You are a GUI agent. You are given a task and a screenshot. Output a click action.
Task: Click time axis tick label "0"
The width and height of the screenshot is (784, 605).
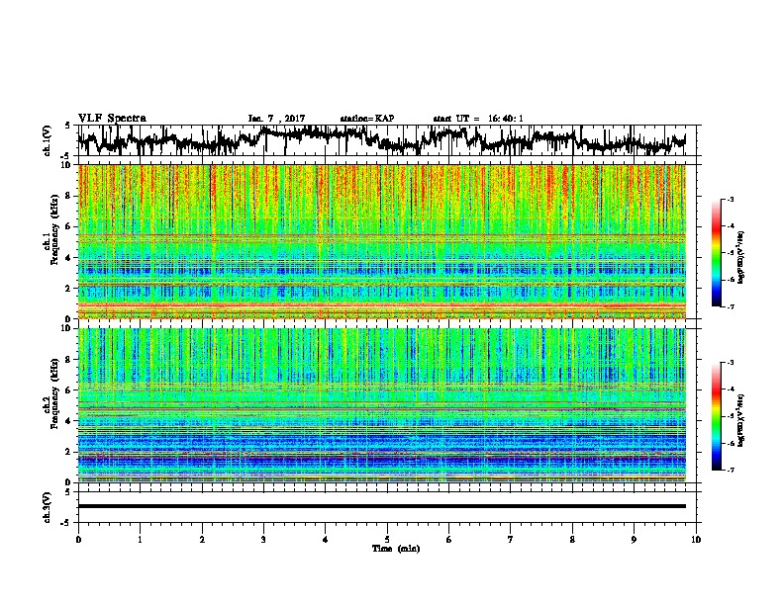click(x=78, y=540)
